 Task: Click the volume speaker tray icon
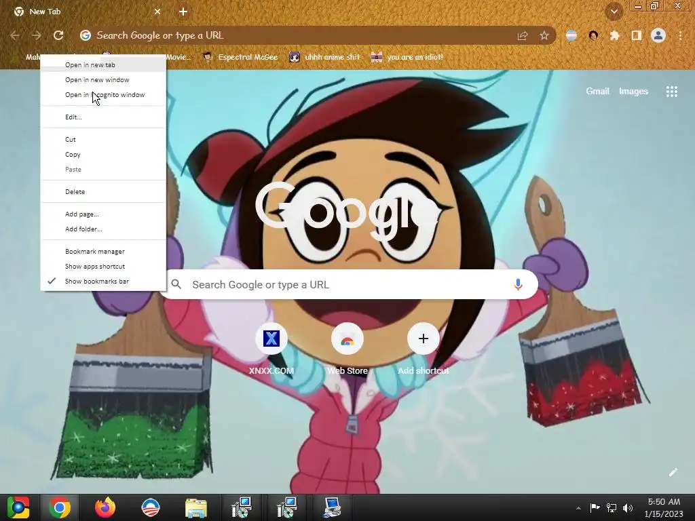pos(628,507)
